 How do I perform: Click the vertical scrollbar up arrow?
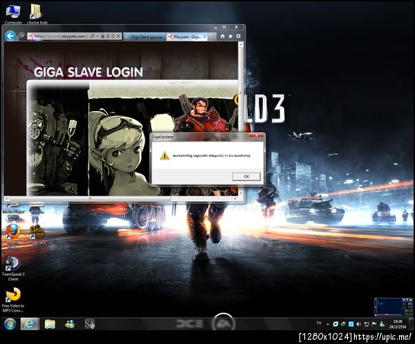(241, 45)
